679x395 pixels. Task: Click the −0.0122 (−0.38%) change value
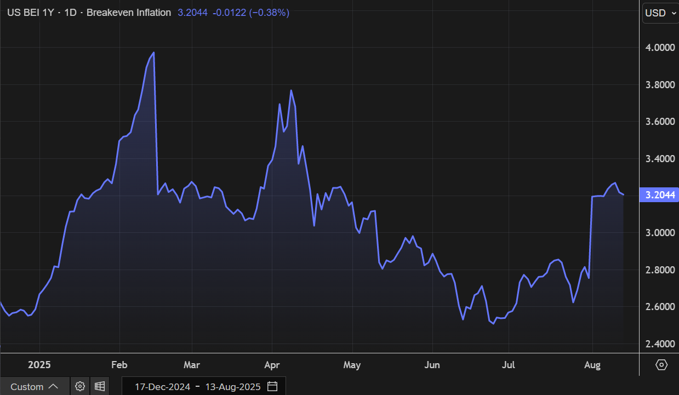250,12
